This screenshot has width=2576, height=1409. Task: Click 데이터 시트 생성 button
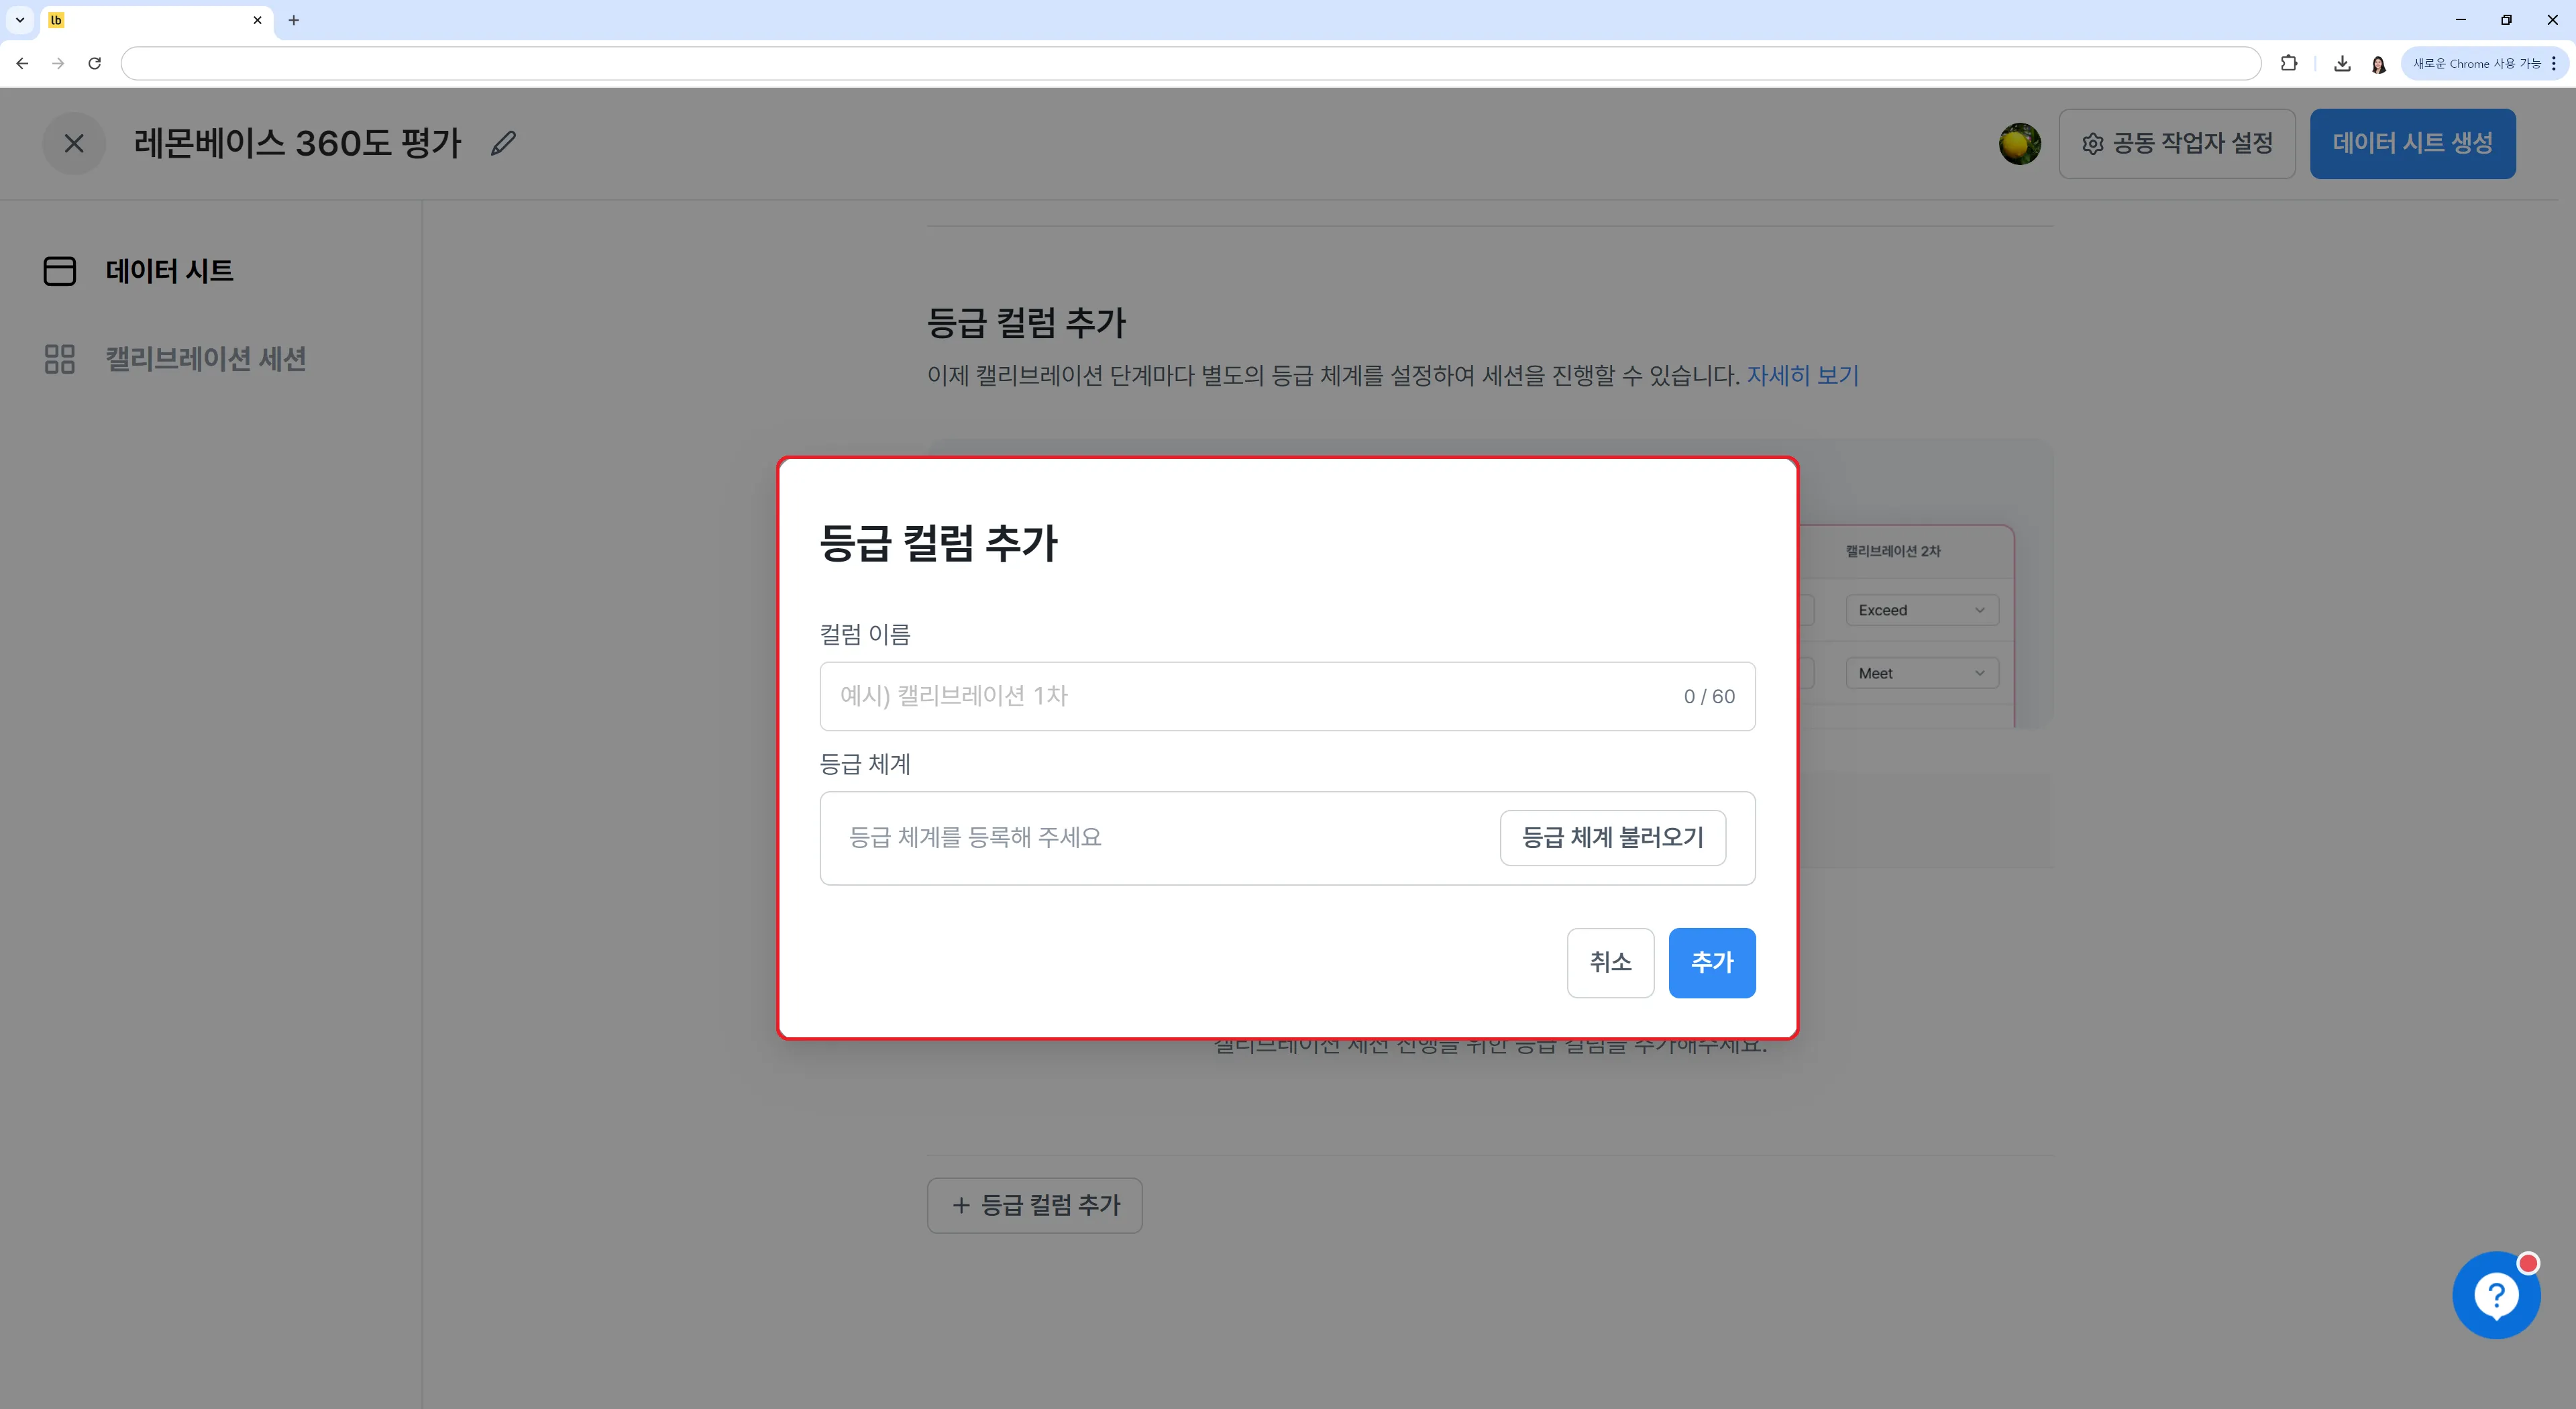coord(2412,144)
